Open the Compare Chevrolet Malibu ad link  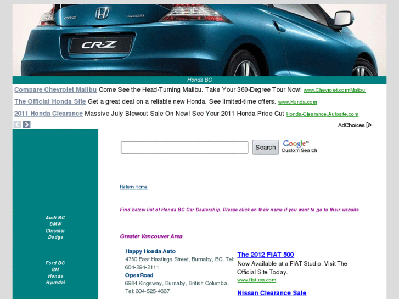[55, 89]
